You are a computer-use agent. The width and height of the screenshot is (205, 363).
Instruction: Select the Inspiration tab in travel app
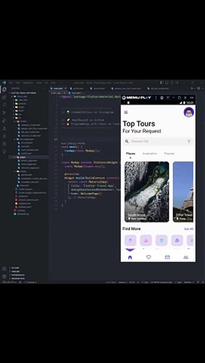pos(150,153)
